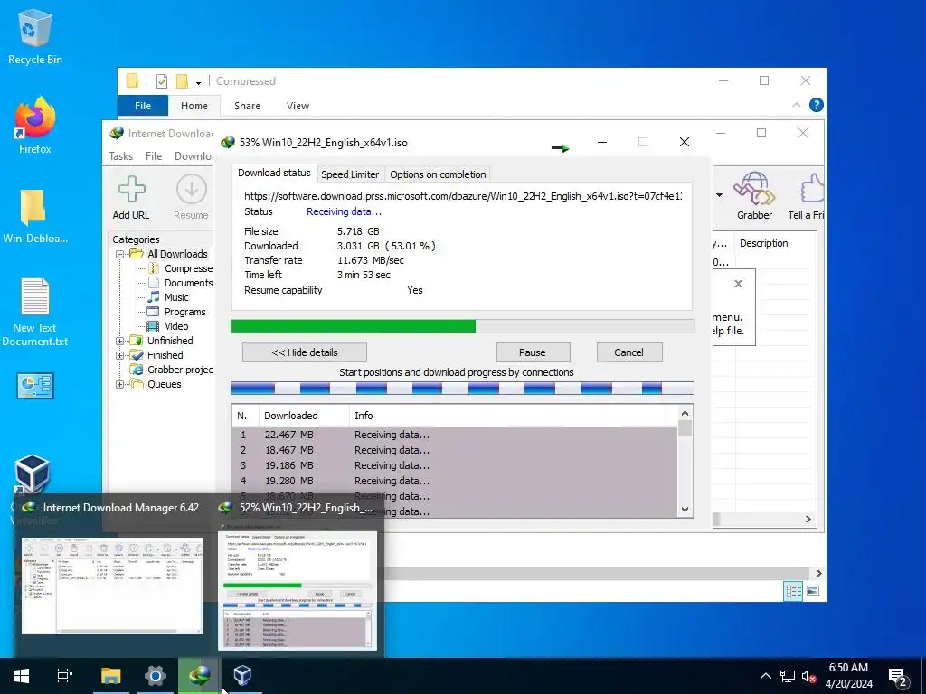Select the Compressed category in tree
926x694 pixels.
pyautogui.click(x=181, y=268)
